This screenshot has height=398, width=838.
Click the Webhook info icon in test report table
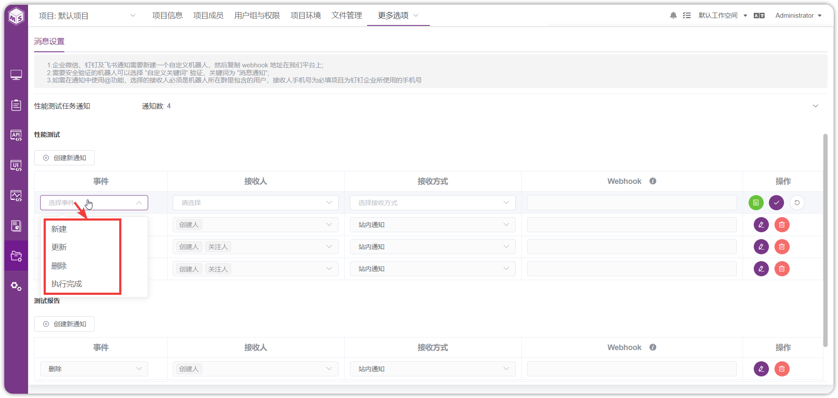(x=653, y=347)
